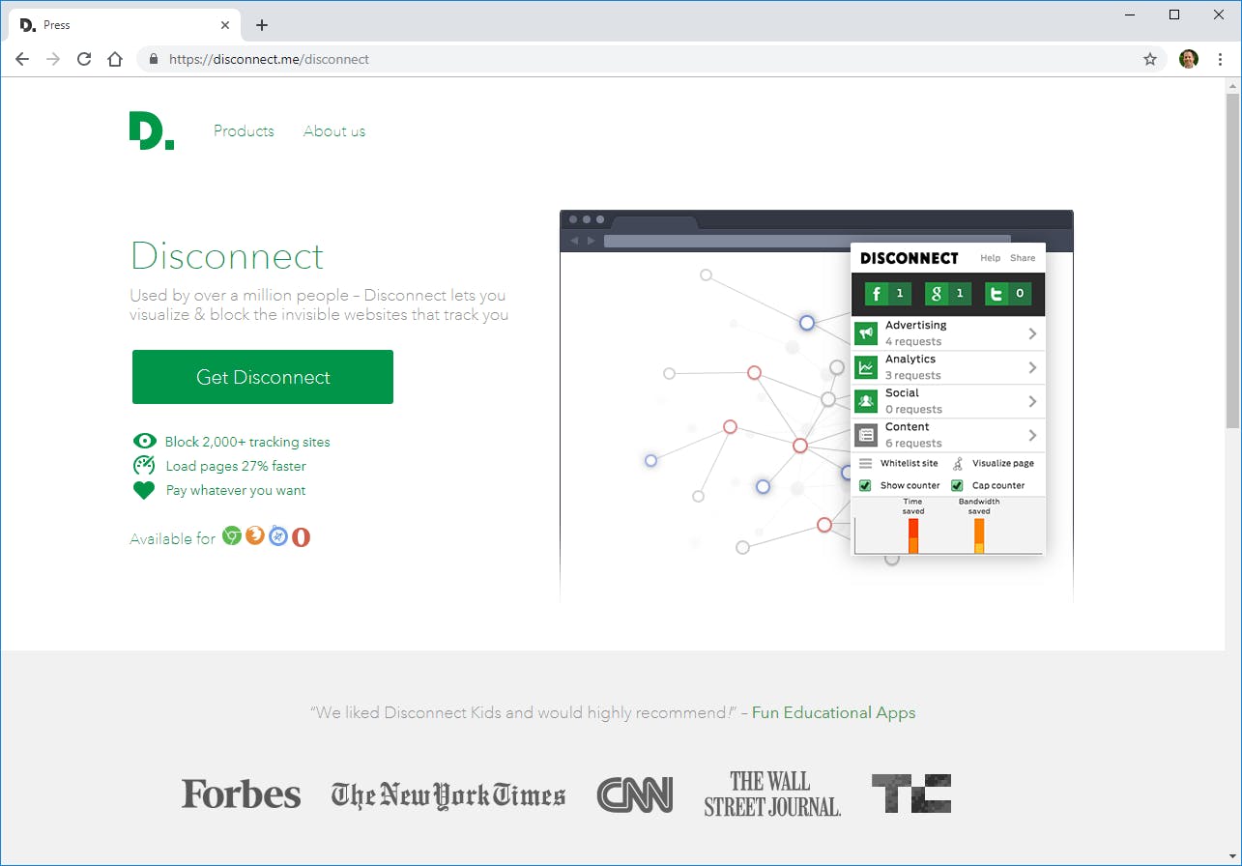Click the Visualize page graph icon
The image size is (1242, 866).
[x=958, y=464]
